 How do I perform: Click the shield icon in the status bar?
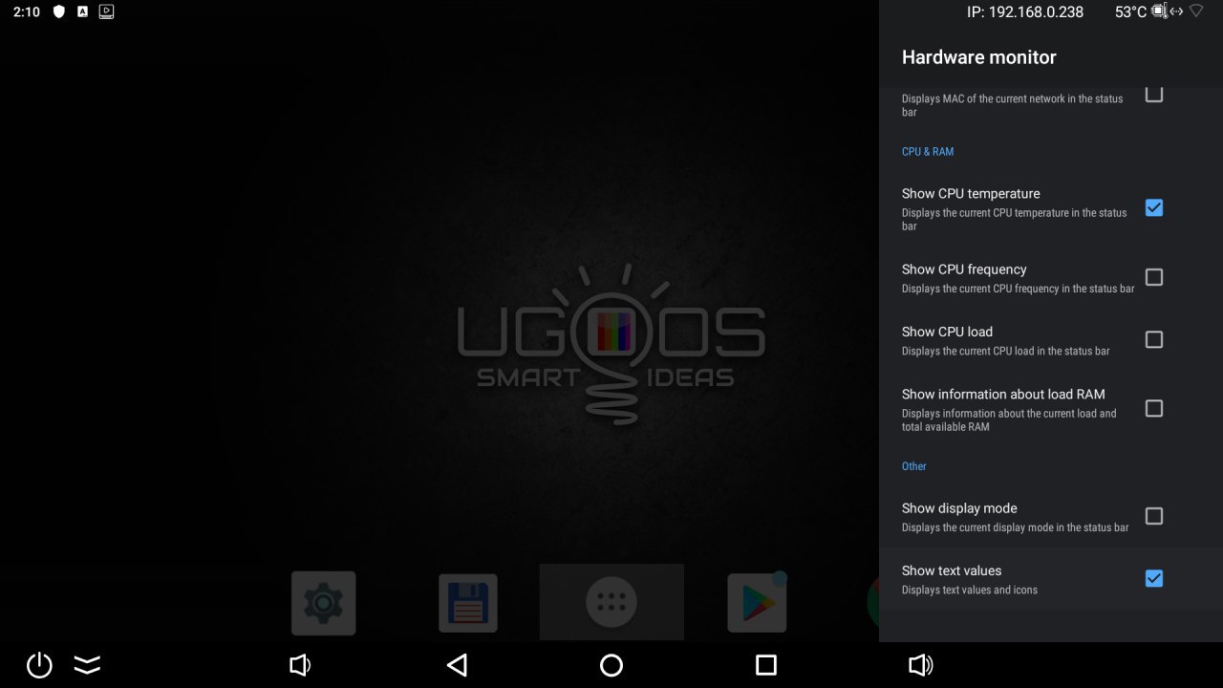[59, 12]
